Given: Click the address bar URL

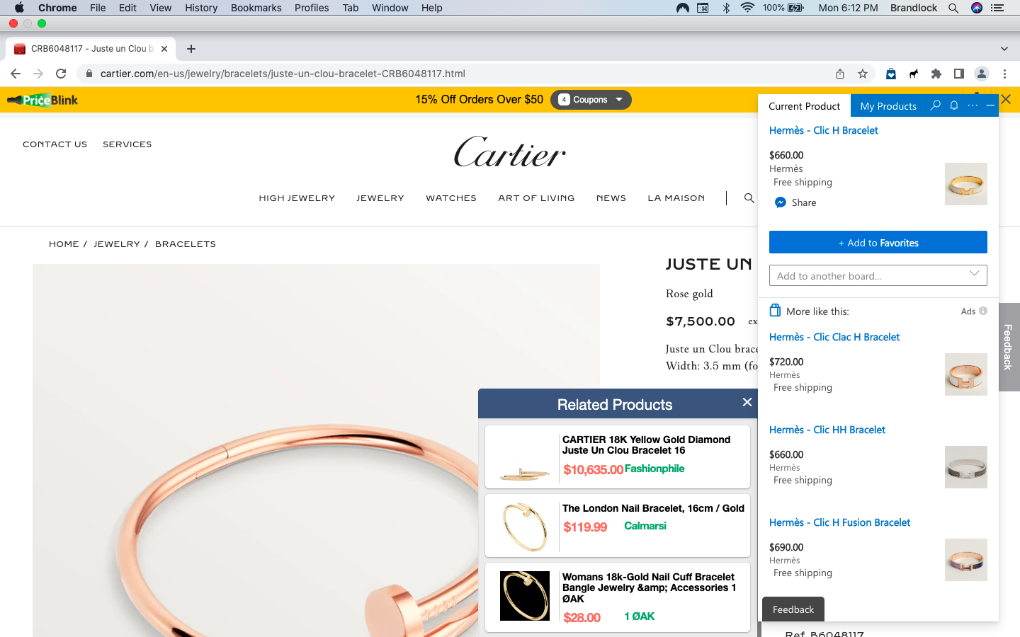Looking at the screenshot, I should tap(283, 74).
